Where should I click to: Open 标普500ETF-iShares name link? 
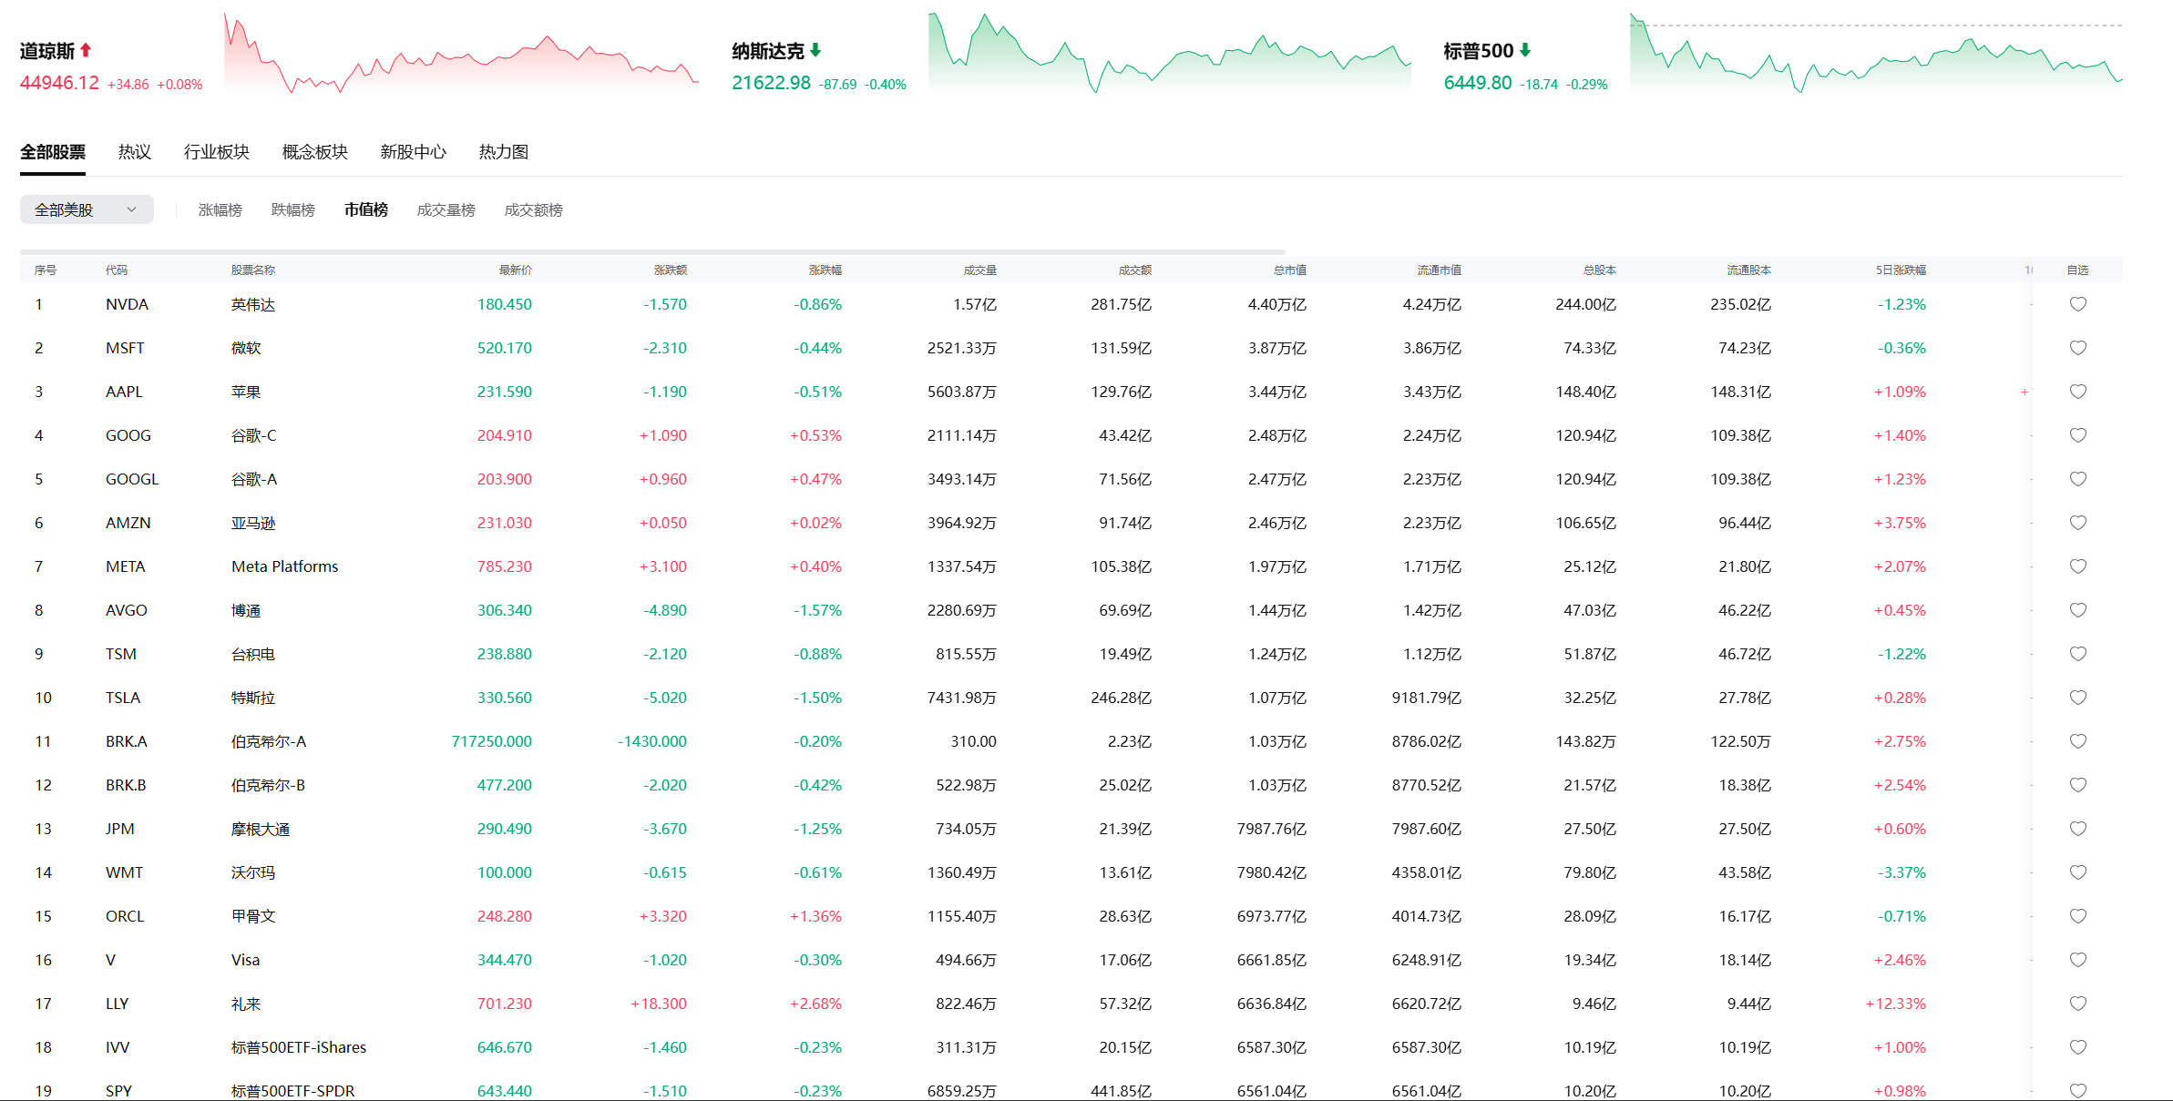pyautogui.click(x=299, y=1047)
